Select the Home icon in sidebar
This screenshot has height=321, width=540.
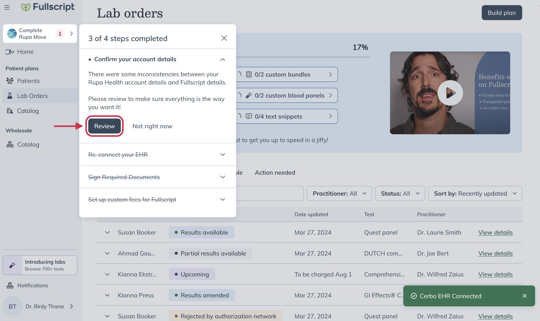10,52
